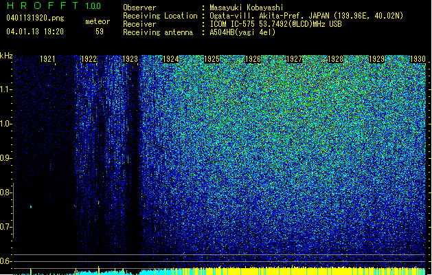
Task: Click the Receiver label
Action: (x=139, y=24)
